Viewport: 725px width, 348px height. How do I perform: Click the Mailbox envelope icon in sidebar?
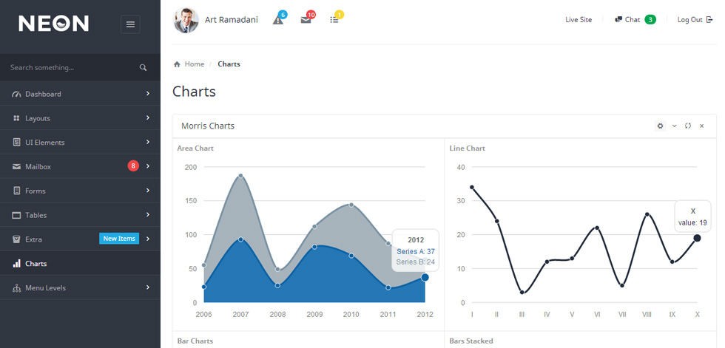[x=16, y=167]
